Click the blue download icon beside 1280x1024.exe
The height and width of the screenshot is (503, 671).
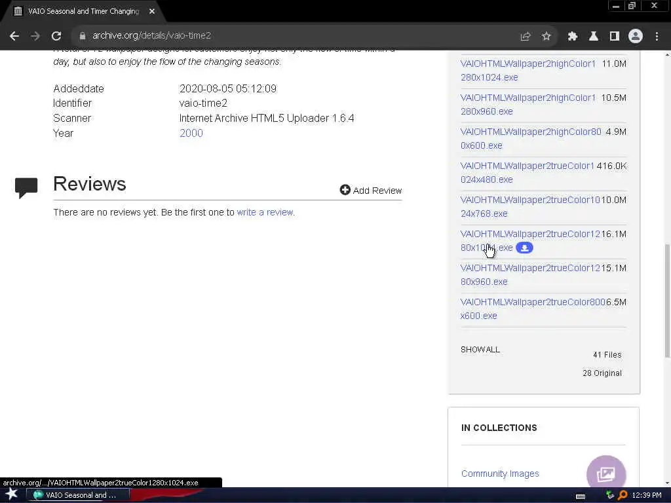[524, 248]
